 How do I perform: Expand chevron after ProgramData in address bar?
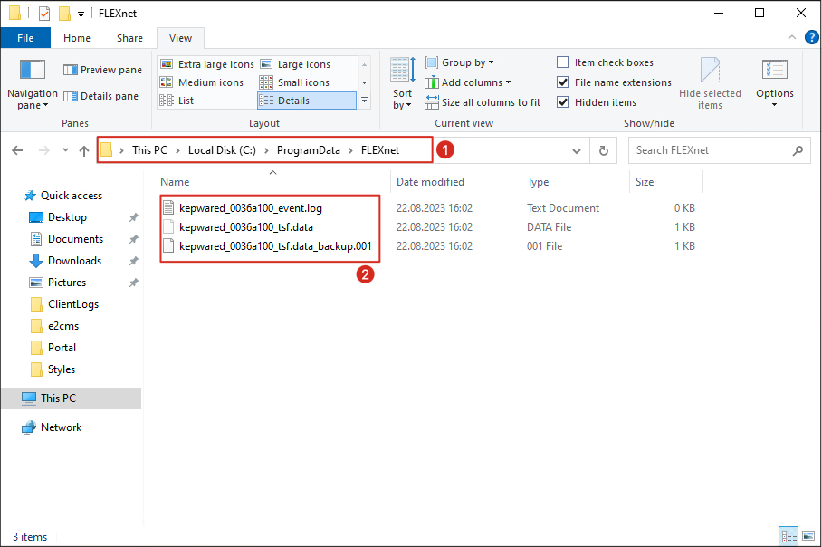[x=350, y=150]
